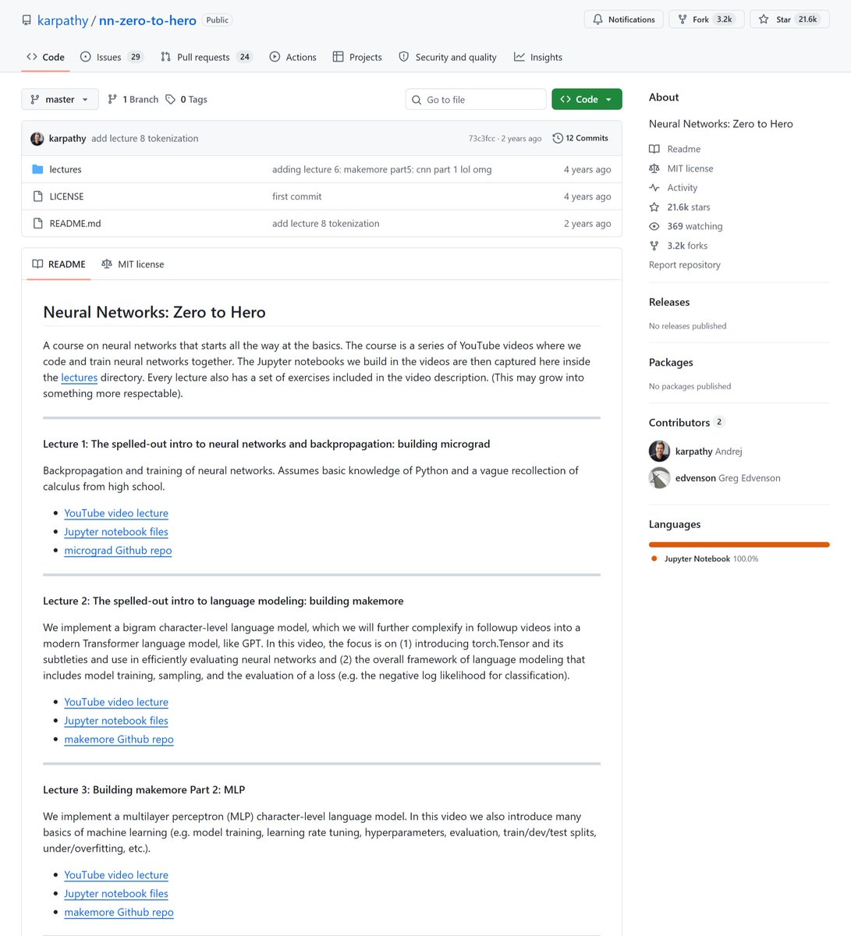Open the Pull requests tab
Viewport: 851px width, 936px height.
206,57
